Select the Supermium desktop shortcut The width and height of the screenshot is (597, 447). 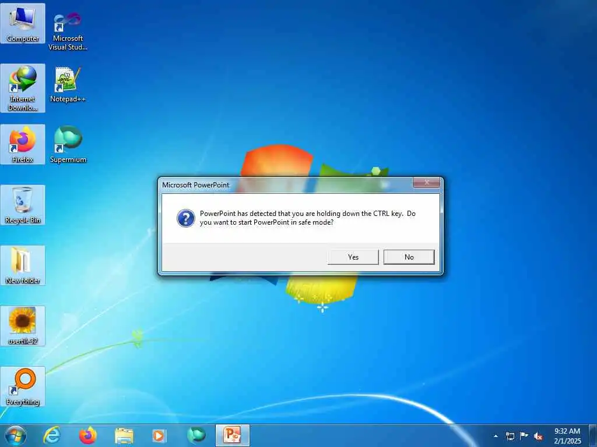(x=68, y=144)
